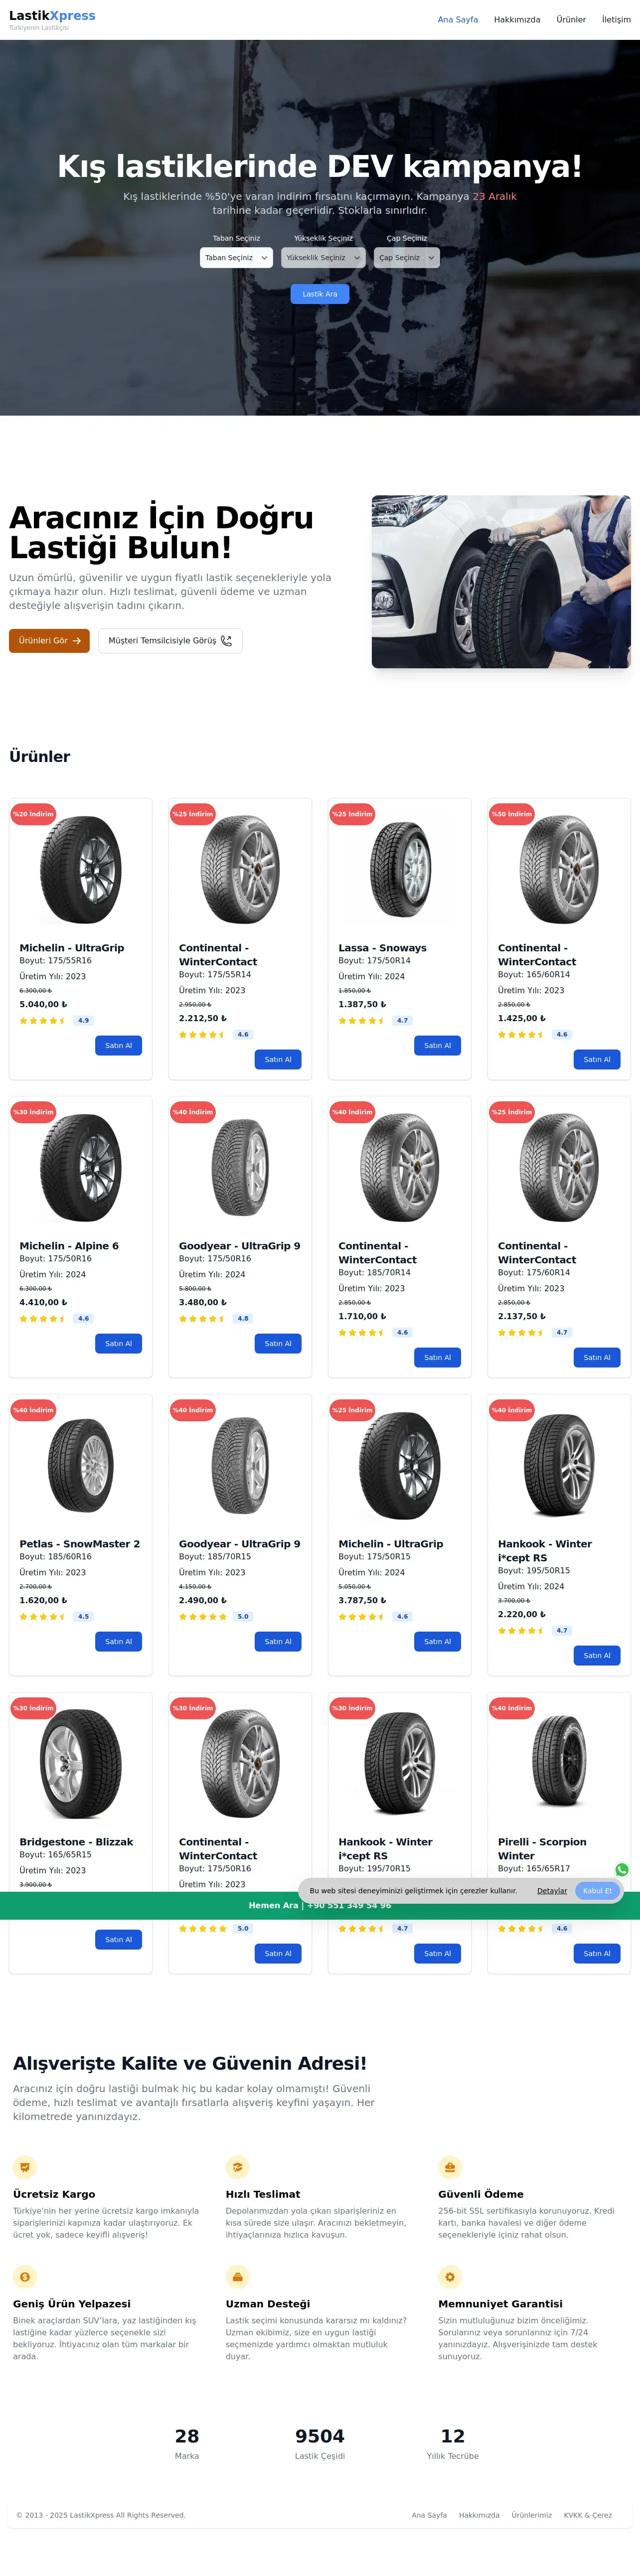
Task: Go to Hakkımızda in the top navigation
Action: [x=517, y=20]
